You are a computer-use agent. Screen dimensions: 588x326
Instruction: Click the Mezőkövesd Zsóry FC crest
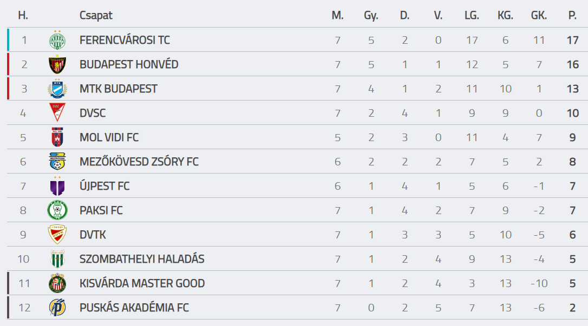point(57,161)
